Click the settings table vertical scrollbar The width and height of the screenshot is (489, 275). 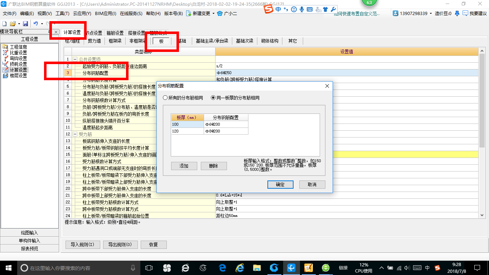point(482,133)
